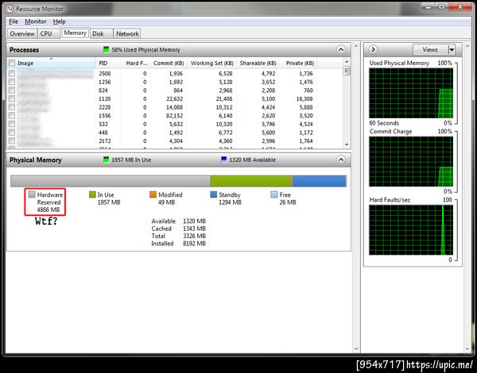Click graphs pane scroll up arrow
This screenshot has width=477, height=373.
tap(467, 45)
